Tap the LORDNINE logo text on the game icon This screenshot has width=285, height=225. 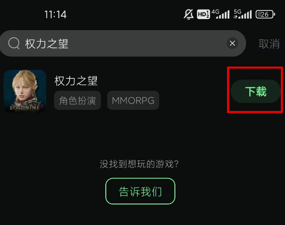tap(25, 107)
